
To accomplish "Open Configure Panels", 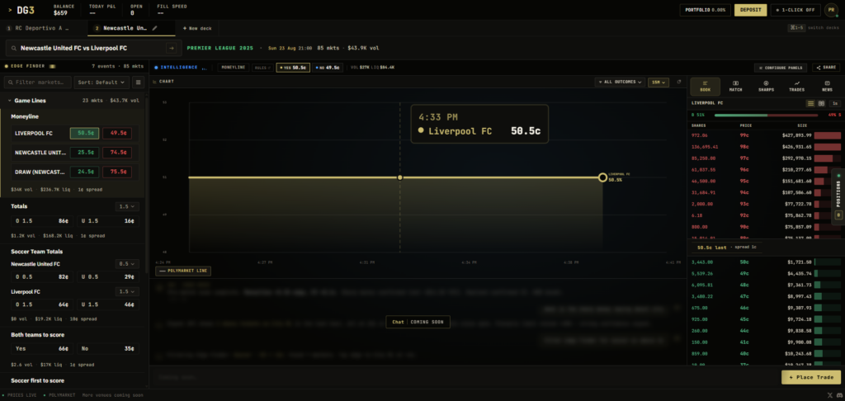I will [x=781, y=68].
